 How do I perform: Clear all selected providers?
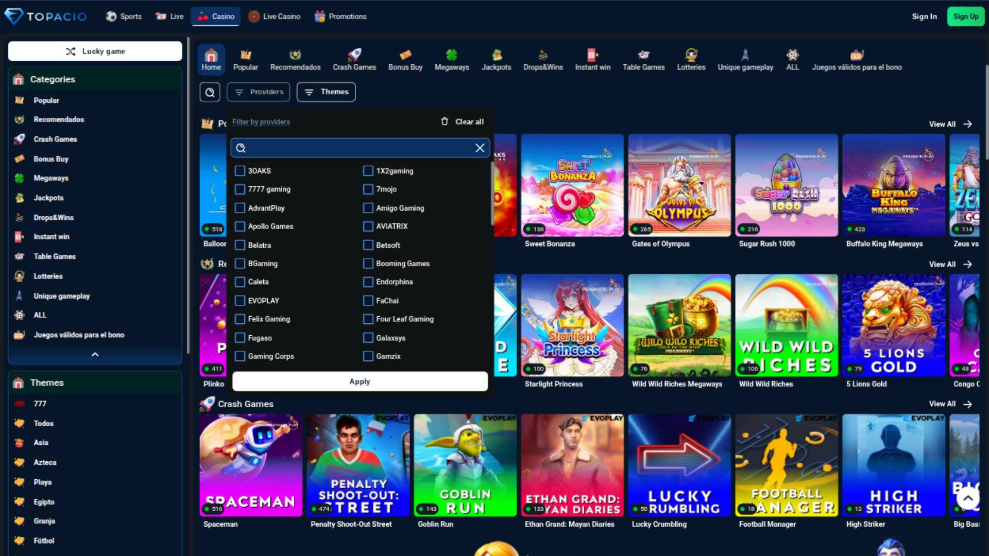[x=462, y=121]
